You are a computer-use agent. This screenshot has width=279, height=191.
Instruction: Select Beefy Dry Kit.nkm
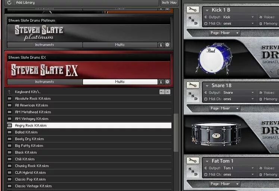[x=89, y=139]
